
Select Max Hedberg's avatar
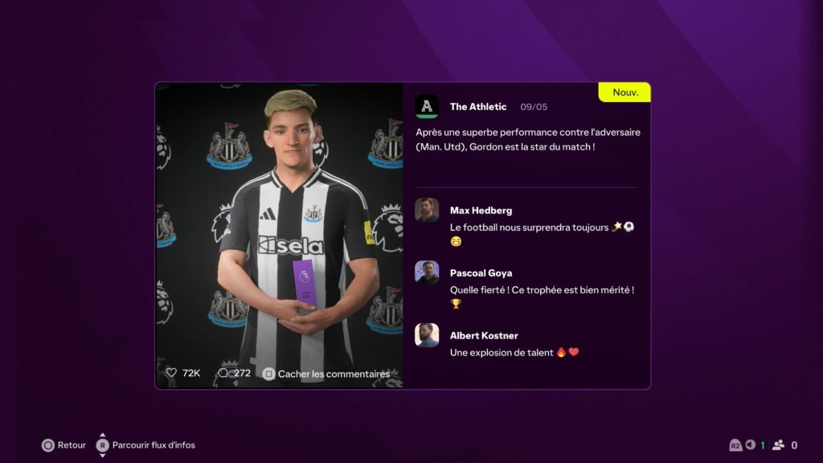pos(427,210)
